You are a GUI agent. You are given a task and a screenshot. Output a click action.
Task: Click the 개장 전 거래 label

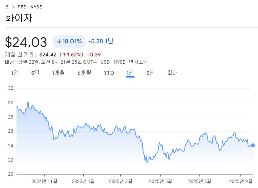click(x=21, y=54)
